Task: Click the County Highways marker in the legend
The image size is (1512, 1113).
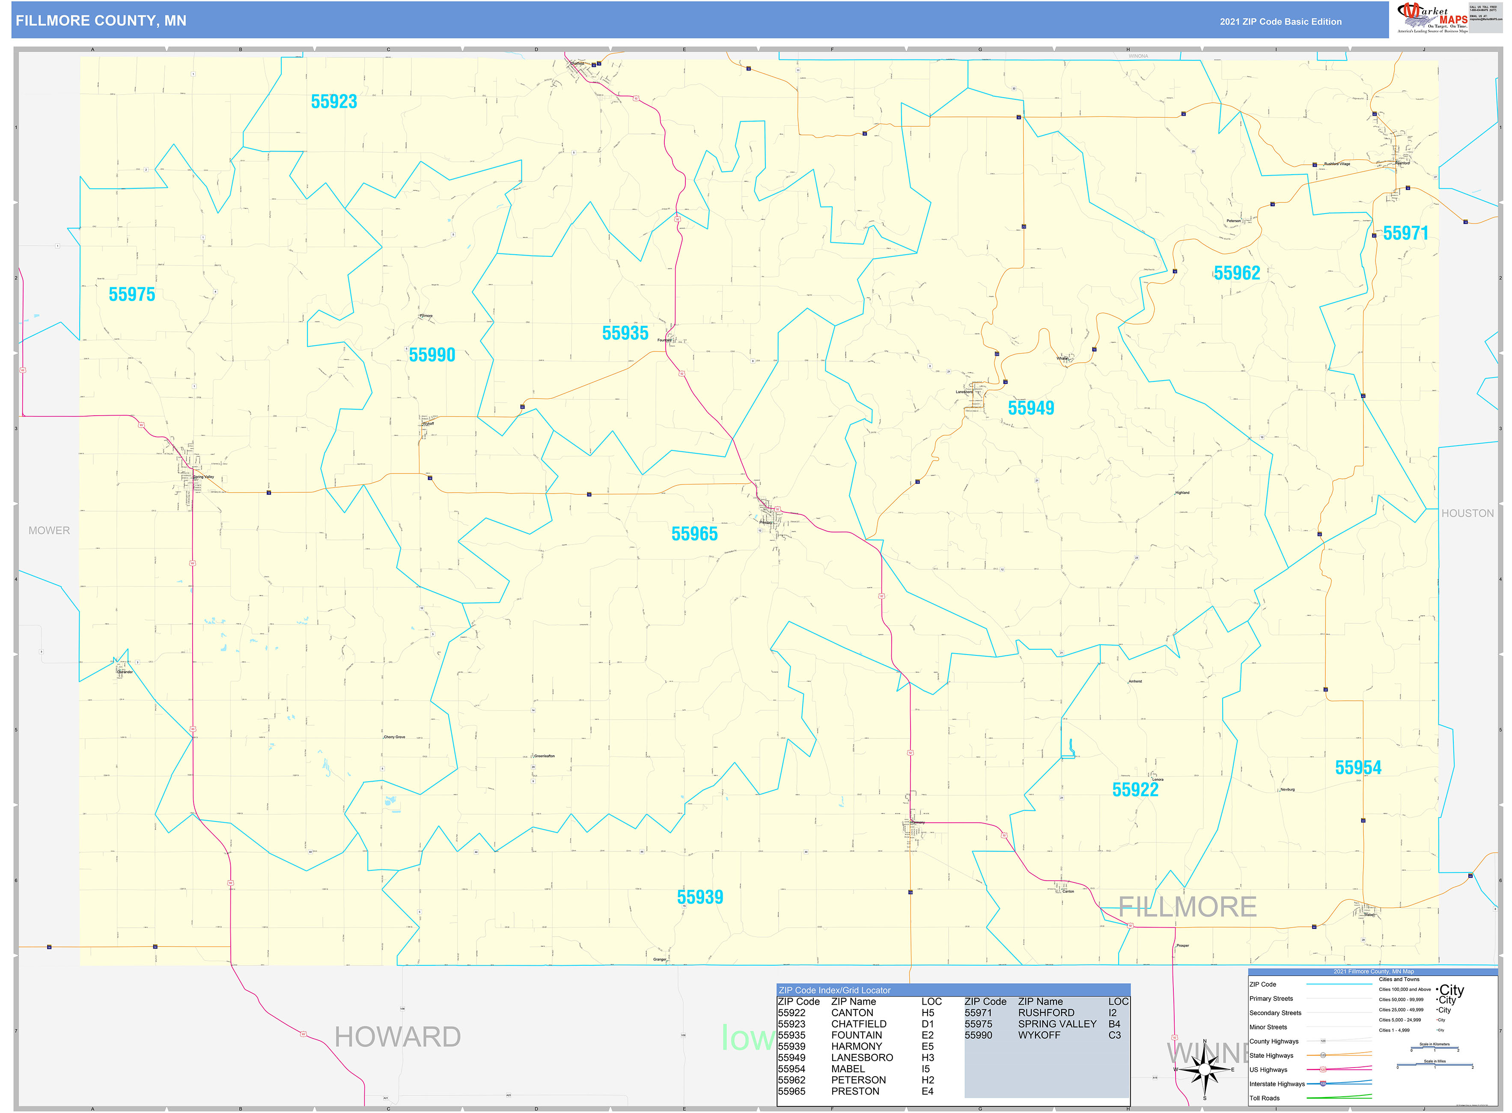Action: pyautogui.click(x=1323, y=1042)
